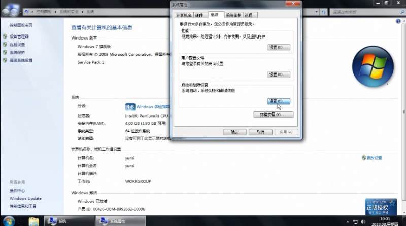
Task: Close the System Properties dialog
Action: (293, 4)
